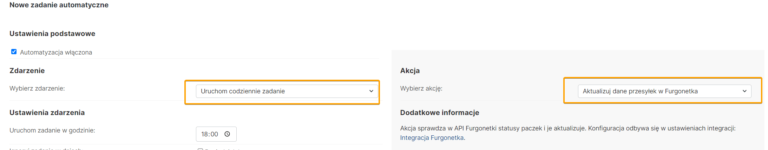
Task: Click the "Ustawienia podstawowe" section heading
Action: (52, 34)
